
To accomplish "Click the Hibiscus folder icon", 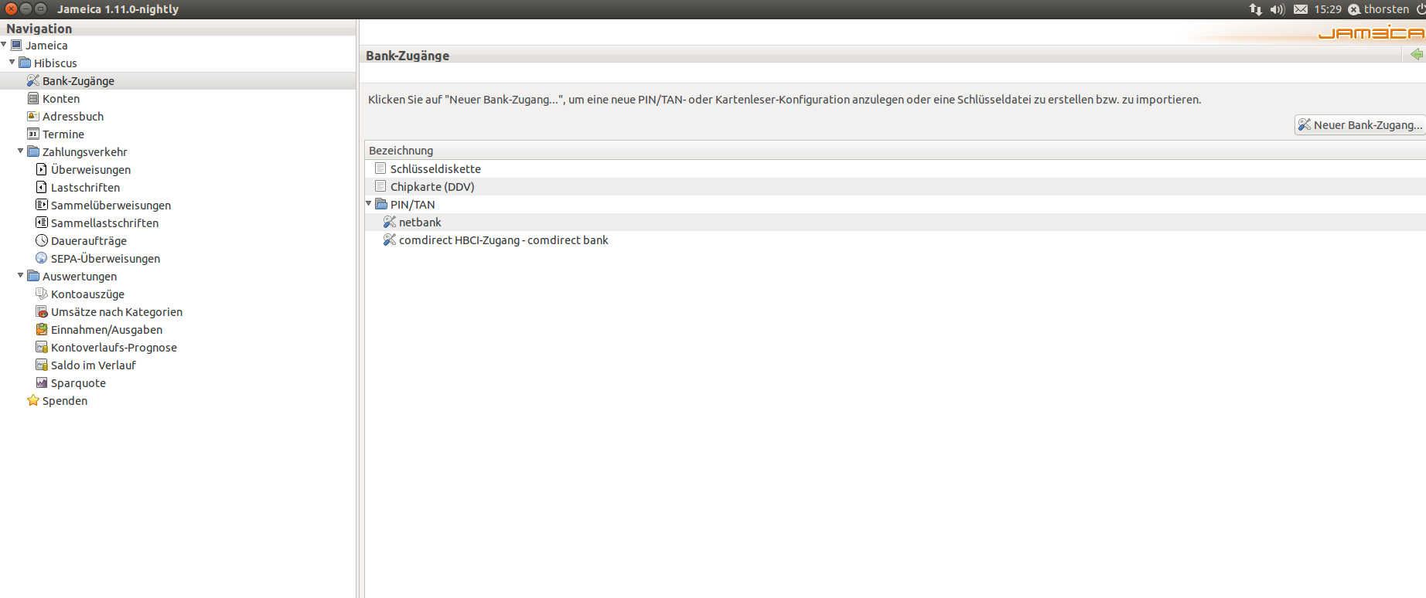I will (x=25, y=63).
